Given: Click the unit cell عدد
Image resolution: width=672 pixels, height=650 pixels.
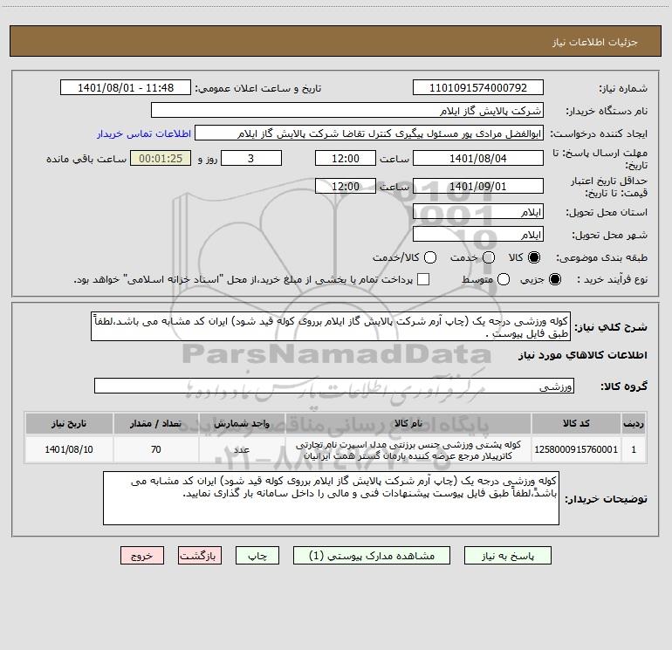Looking at the screenshot, I should [x=242, y=449].
